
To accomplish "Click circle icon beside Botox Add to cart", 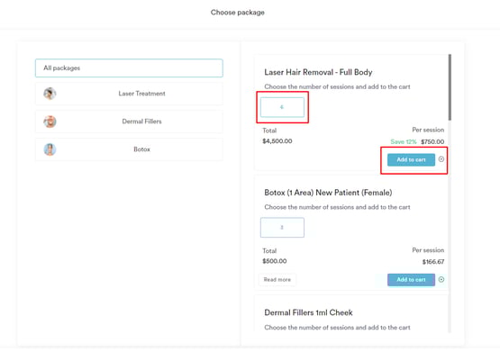I will click(441, 279).
